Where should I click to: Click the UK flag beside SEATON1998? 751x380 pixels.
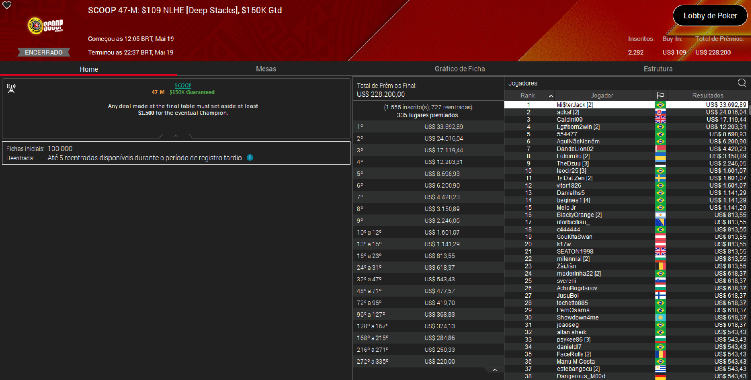pos(660,251)
